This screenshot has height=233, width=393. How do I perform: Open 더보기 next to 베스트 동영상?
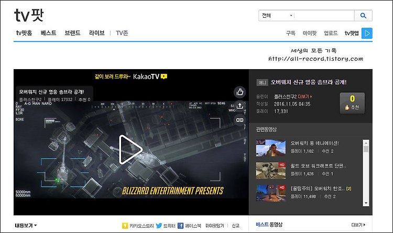click(358, 225)
